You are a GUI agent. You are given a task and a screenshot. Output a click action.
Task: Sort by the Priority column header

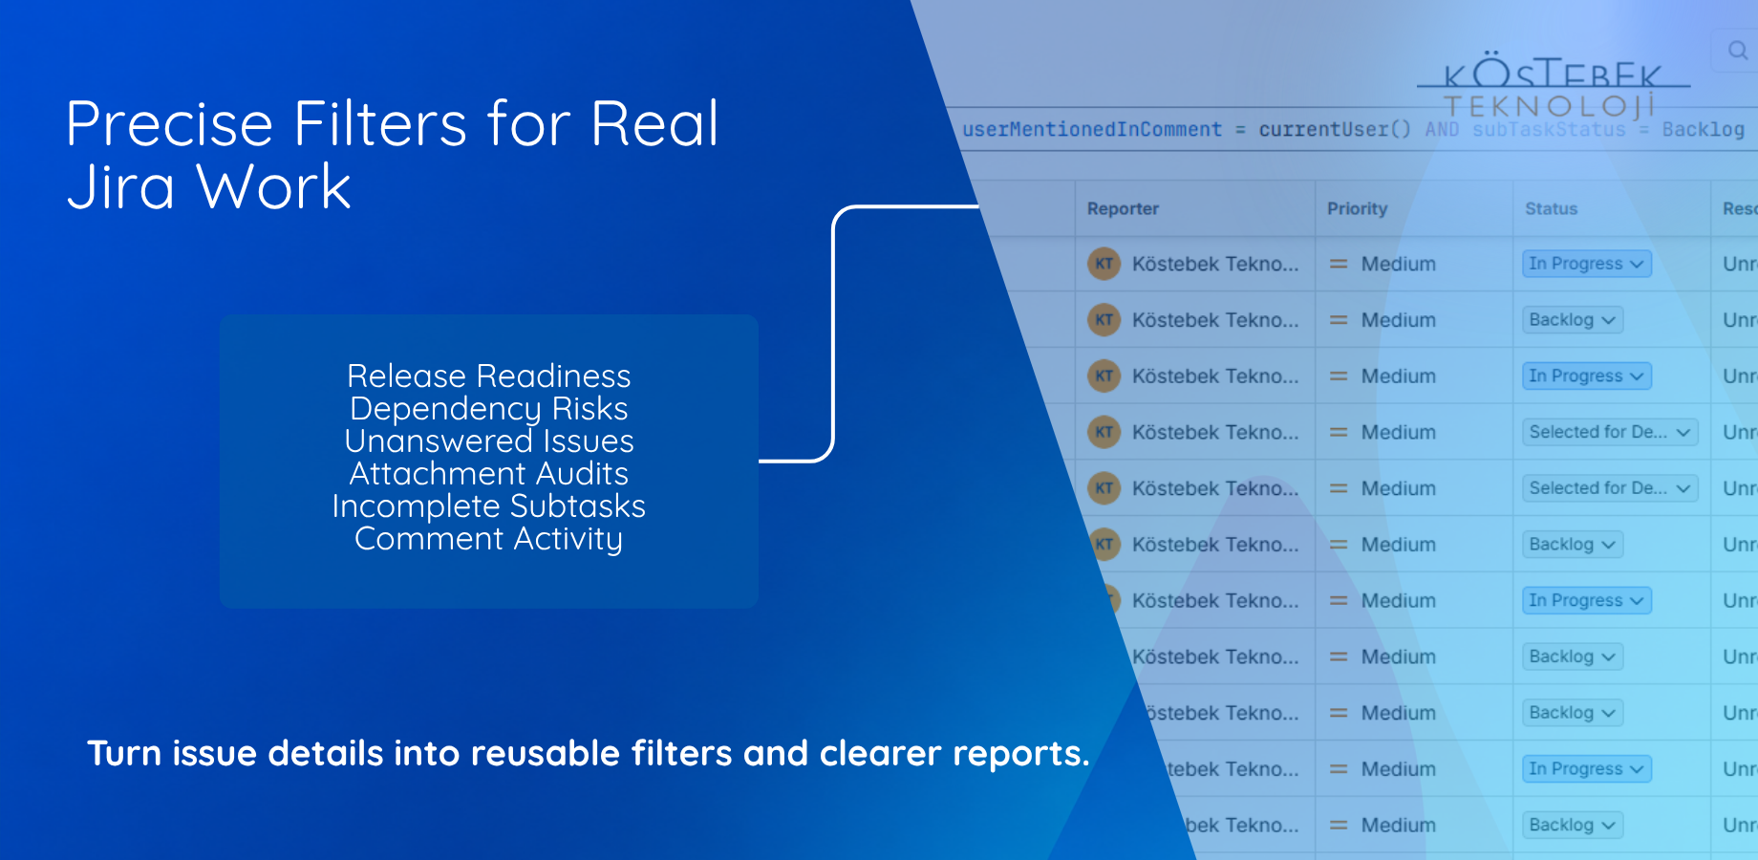click(x=1357, y=208)
